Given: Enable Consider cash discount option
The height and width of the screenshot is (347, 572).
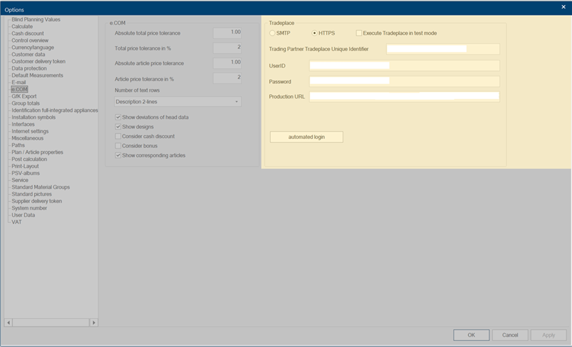Looking at the screenshot, I should 118,136.
